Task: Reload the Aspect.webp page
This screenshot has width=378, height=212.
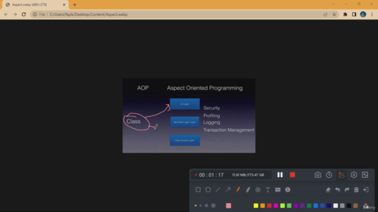Action: click(x=24, y=14)
